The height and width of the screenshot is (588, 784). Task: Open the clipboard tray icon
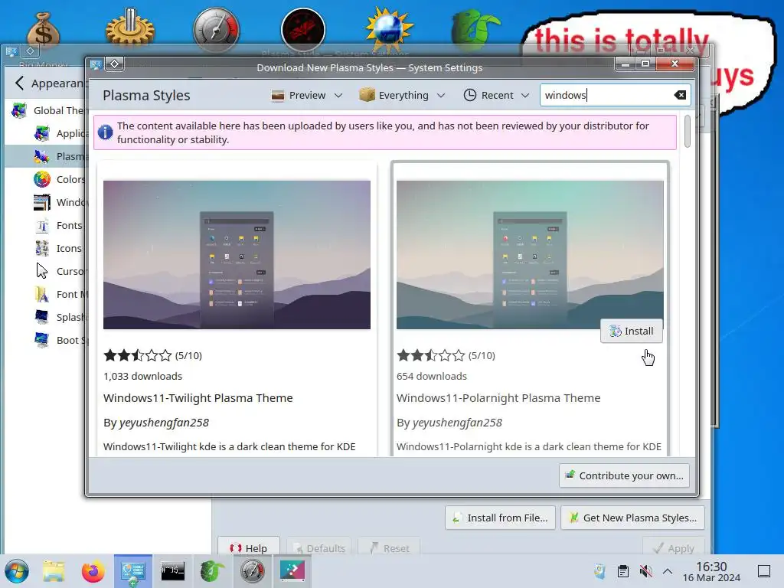623,571
